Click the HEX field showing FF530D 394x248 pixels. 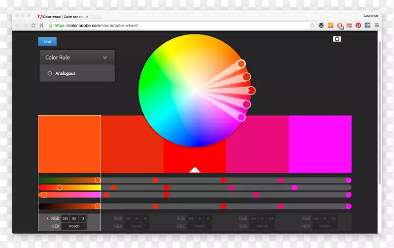pos(74,226)
